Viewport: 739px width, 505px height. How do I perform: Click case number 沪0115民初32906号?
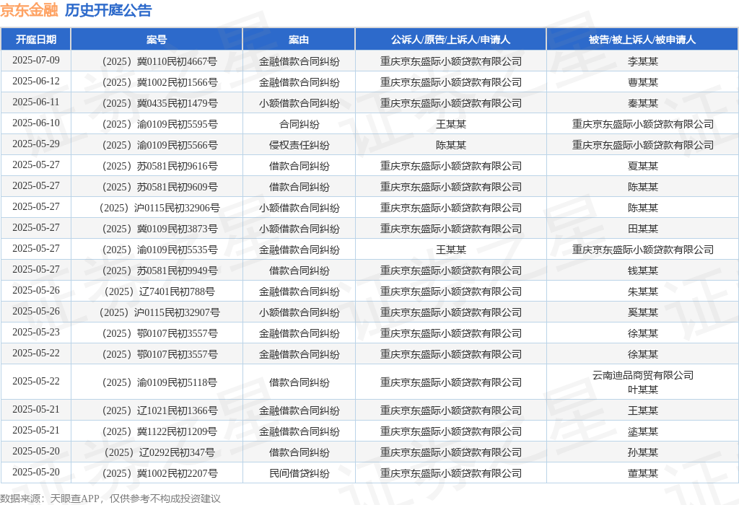pyautogui.click(x=159, y=208)
